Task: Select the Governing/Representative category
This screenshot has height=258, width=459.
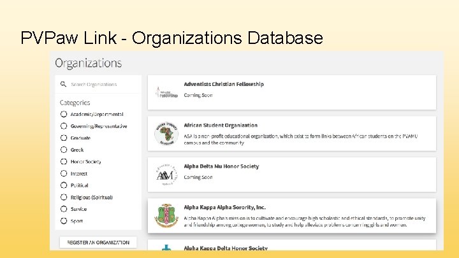Action: click(64, 126)
